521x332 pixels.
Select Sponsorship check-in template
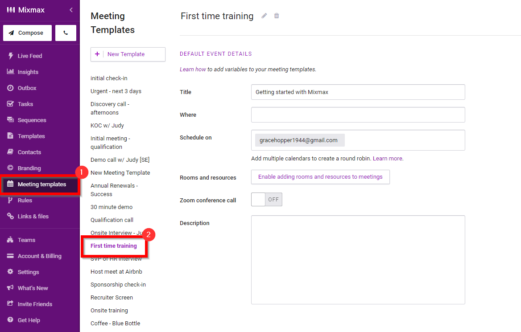pyautogui.click(x=118, y=284)
